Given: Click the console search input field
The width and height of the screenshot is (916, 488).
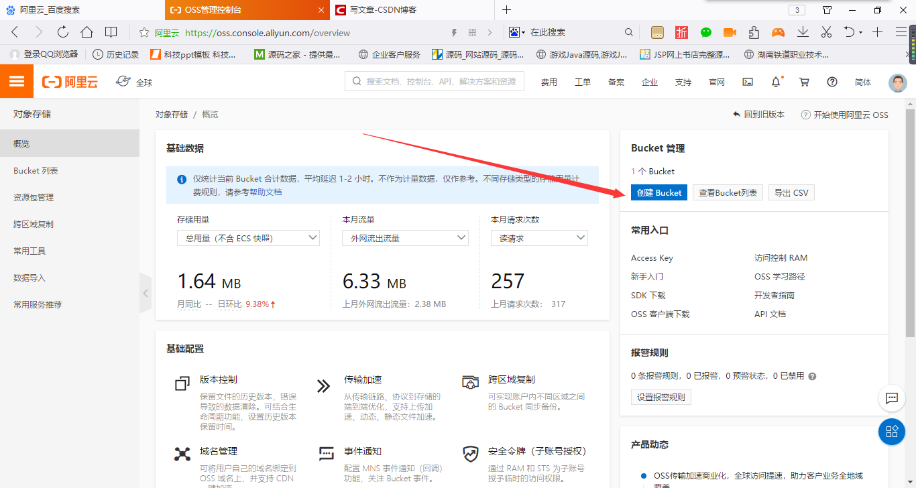Looking at the screenshot, I should [x=434, y=81].
